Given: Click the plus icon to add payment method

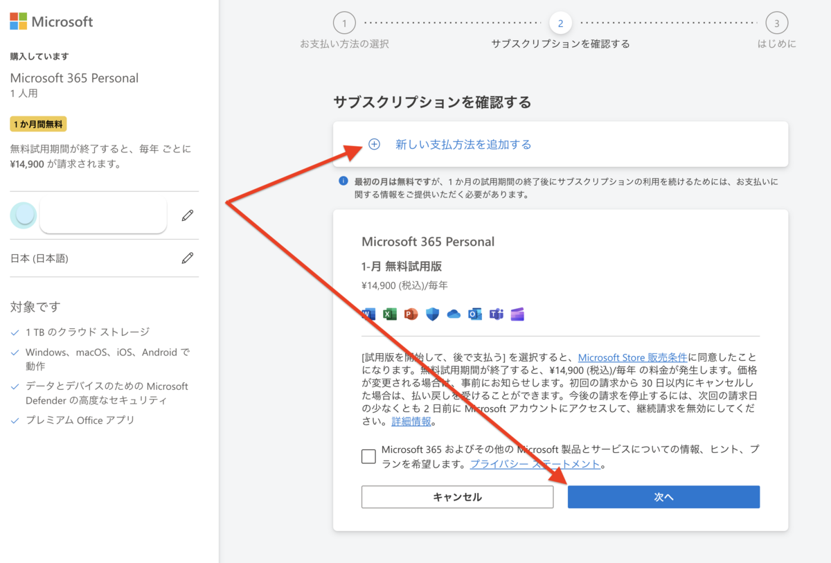Looking at the screenshot, I should click(x=374, y=144).
